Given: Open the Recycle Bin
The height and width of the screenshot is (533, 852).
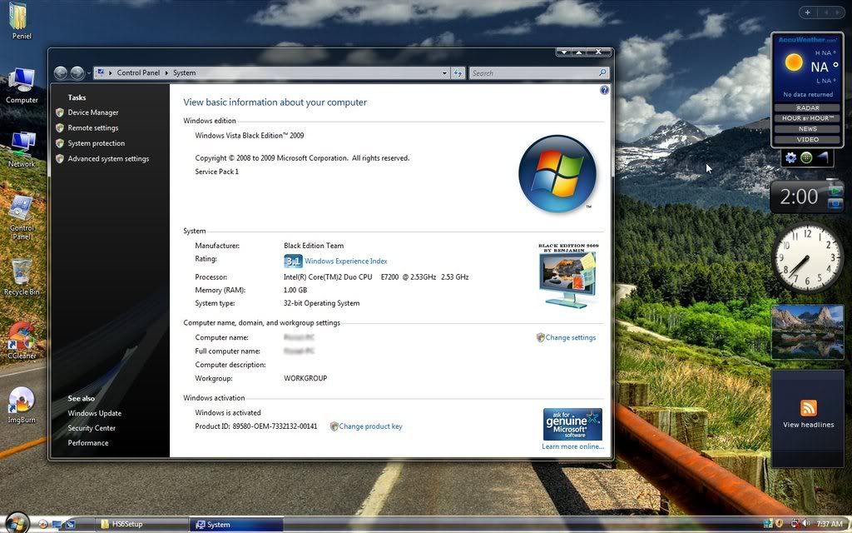Looking at the screenshot, I should (x=22, y=277).
